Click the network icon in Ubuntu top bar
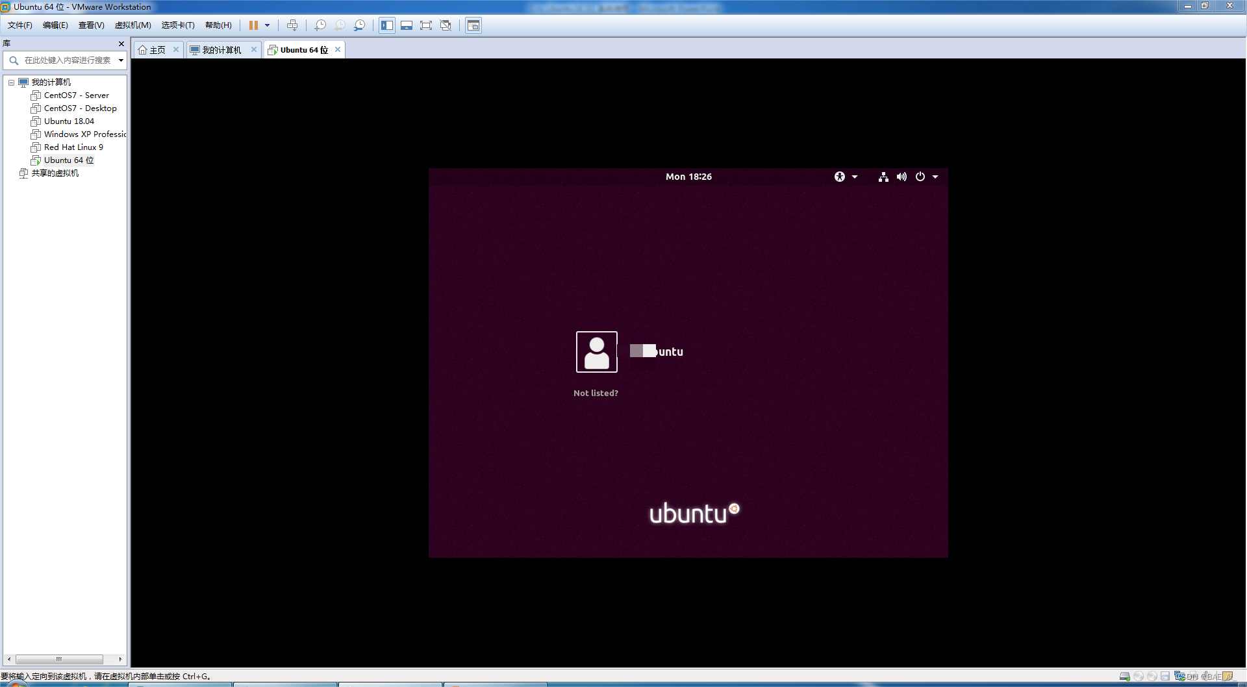Viewport: 1247px width, 687px height. pyautogui.click(x=883, y=177)
